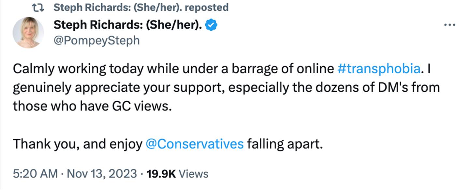The height and width of the screenshot is (190, 469).
Task: Open the @Conservatives mention
Action: (x=195, y=144)
